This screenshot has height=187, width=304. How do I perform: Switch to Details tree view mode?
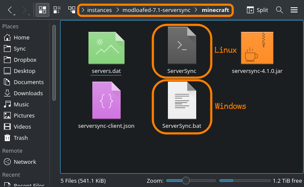(x=71, y=9)
